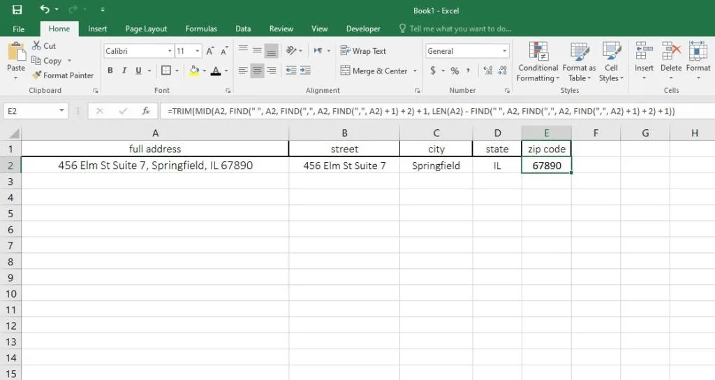Middle align cell contents
This screenshot has width=715, height=380.
click(257, 50)
